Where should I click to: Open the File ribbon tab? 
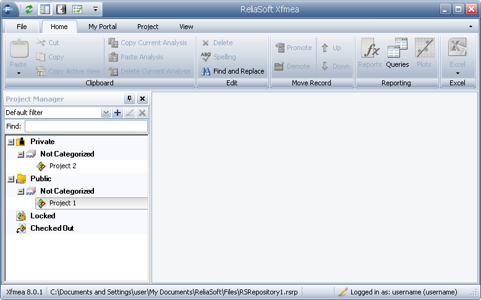(x=22, y=27)
